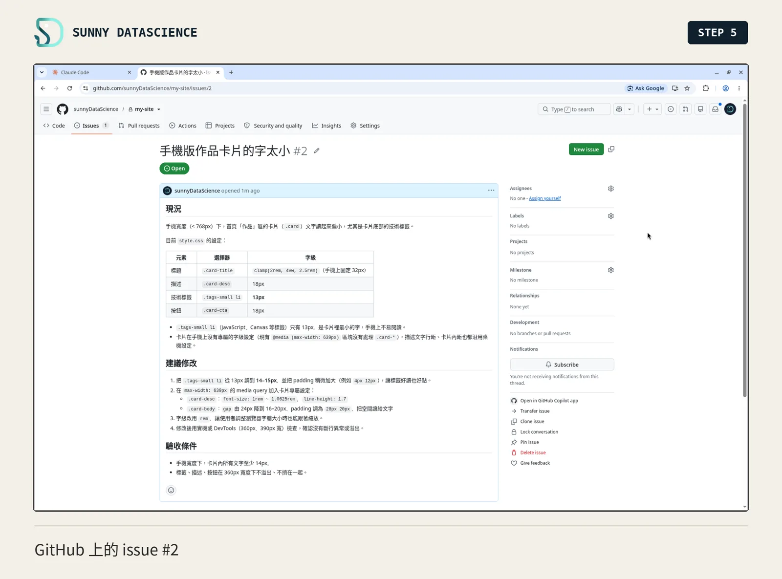Add emoji reaction to the issue
782x579 pixels.
(171, 491)
